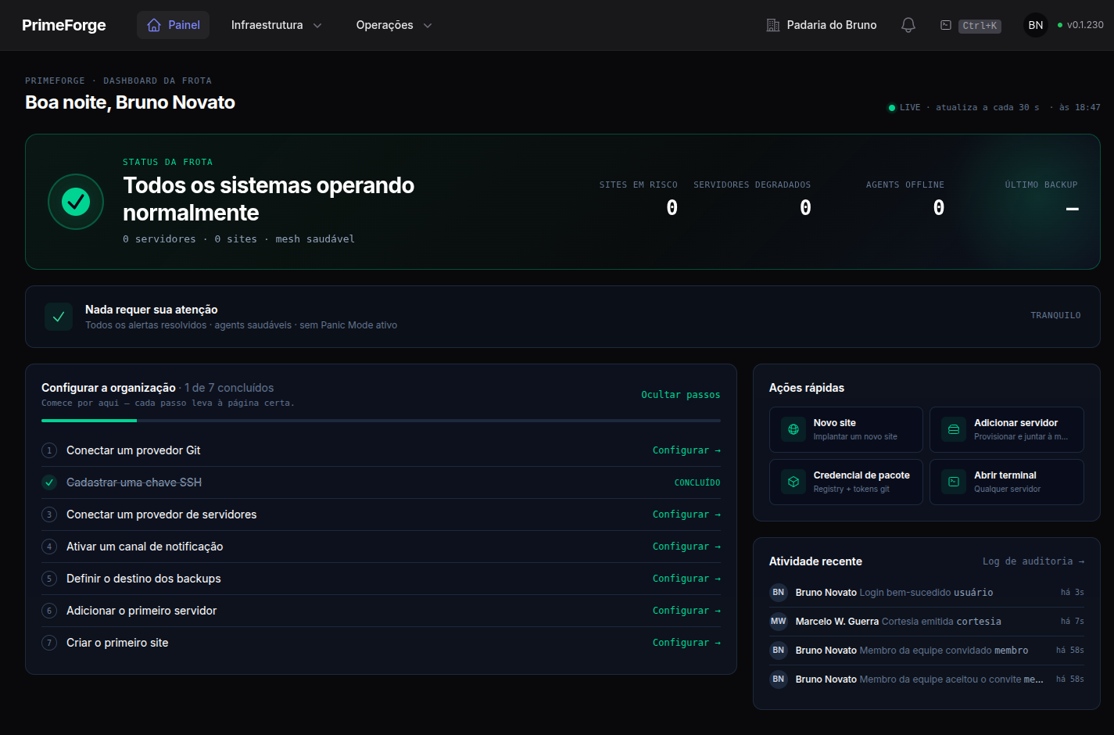This screenshot has height=735, width=1114.
Task: Open the Ctrl+K command palette shortcut
Action: (980, 26)
